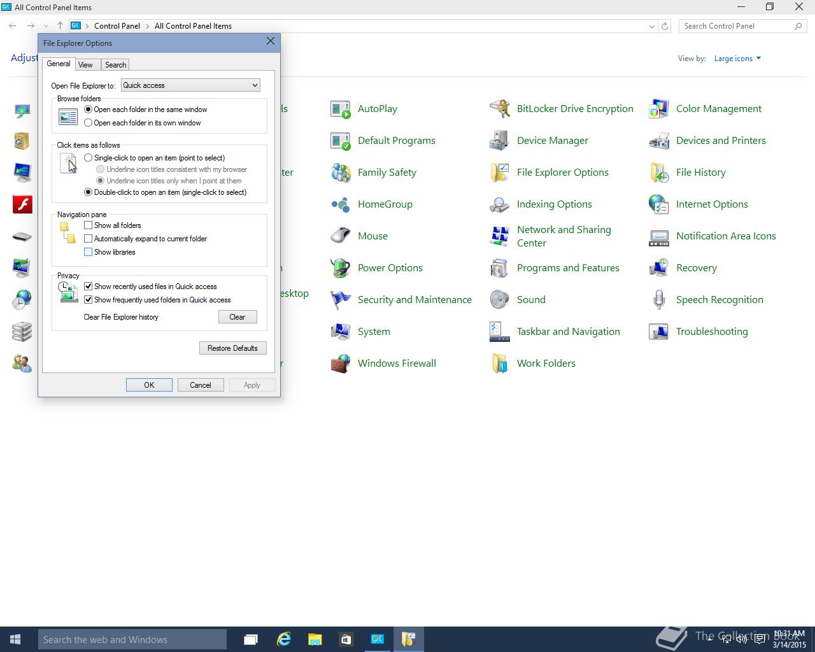This screenshot has width=815, height=652.
Task: Open the Store from taskbar
Action: click(x=346, y=639)
